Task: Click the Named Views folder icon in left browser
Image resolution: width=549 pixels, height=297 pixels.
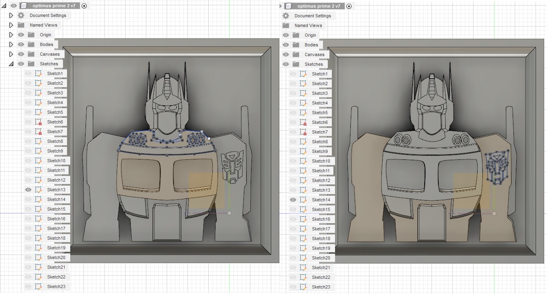Action: point(21,25)
